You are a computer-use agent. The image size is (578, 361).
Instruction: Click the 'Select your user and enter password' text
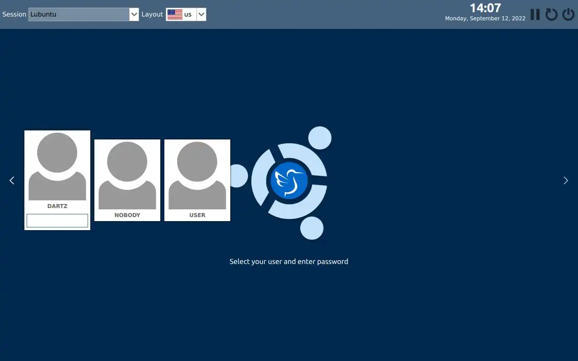point(289,261)
